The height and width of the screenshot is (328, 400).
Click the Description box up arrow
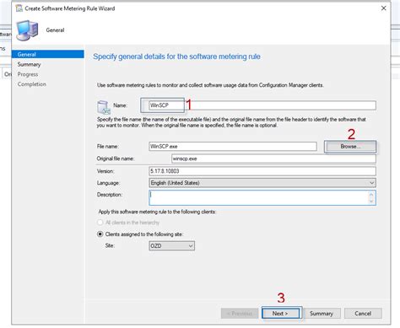(371, 195)
